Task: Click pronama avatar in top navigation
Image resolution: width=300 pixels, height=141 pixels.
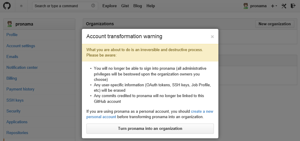Action: pos(246,6)
